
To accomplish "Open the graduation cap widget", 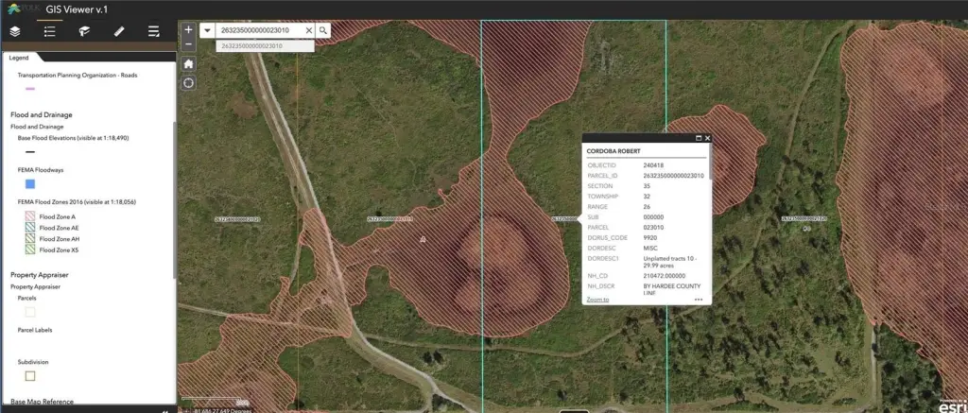I will point(84,31).
